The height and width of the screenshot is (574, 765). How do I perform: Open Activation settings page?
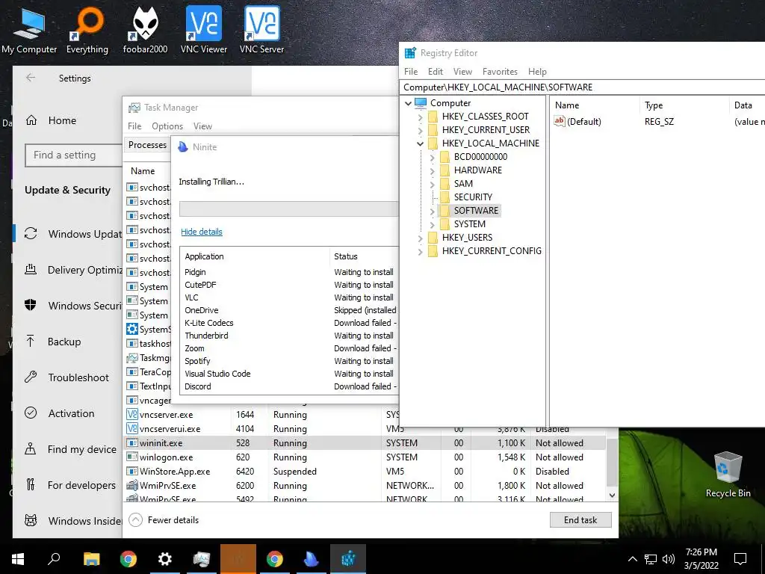click(60, 413)
